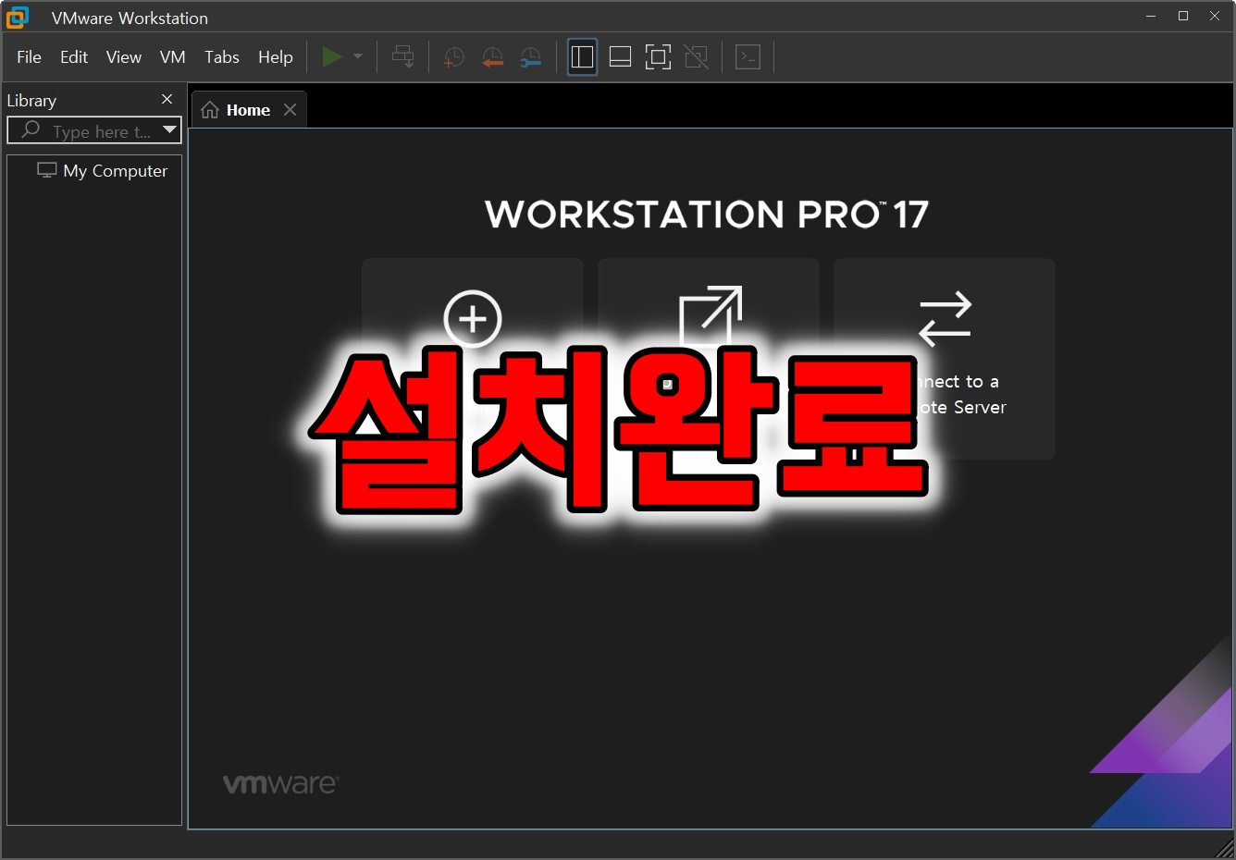Toggle the thumbnail bar view icon
The height and width of the screenshot is (860, 1236).
(x=621, y=57)
